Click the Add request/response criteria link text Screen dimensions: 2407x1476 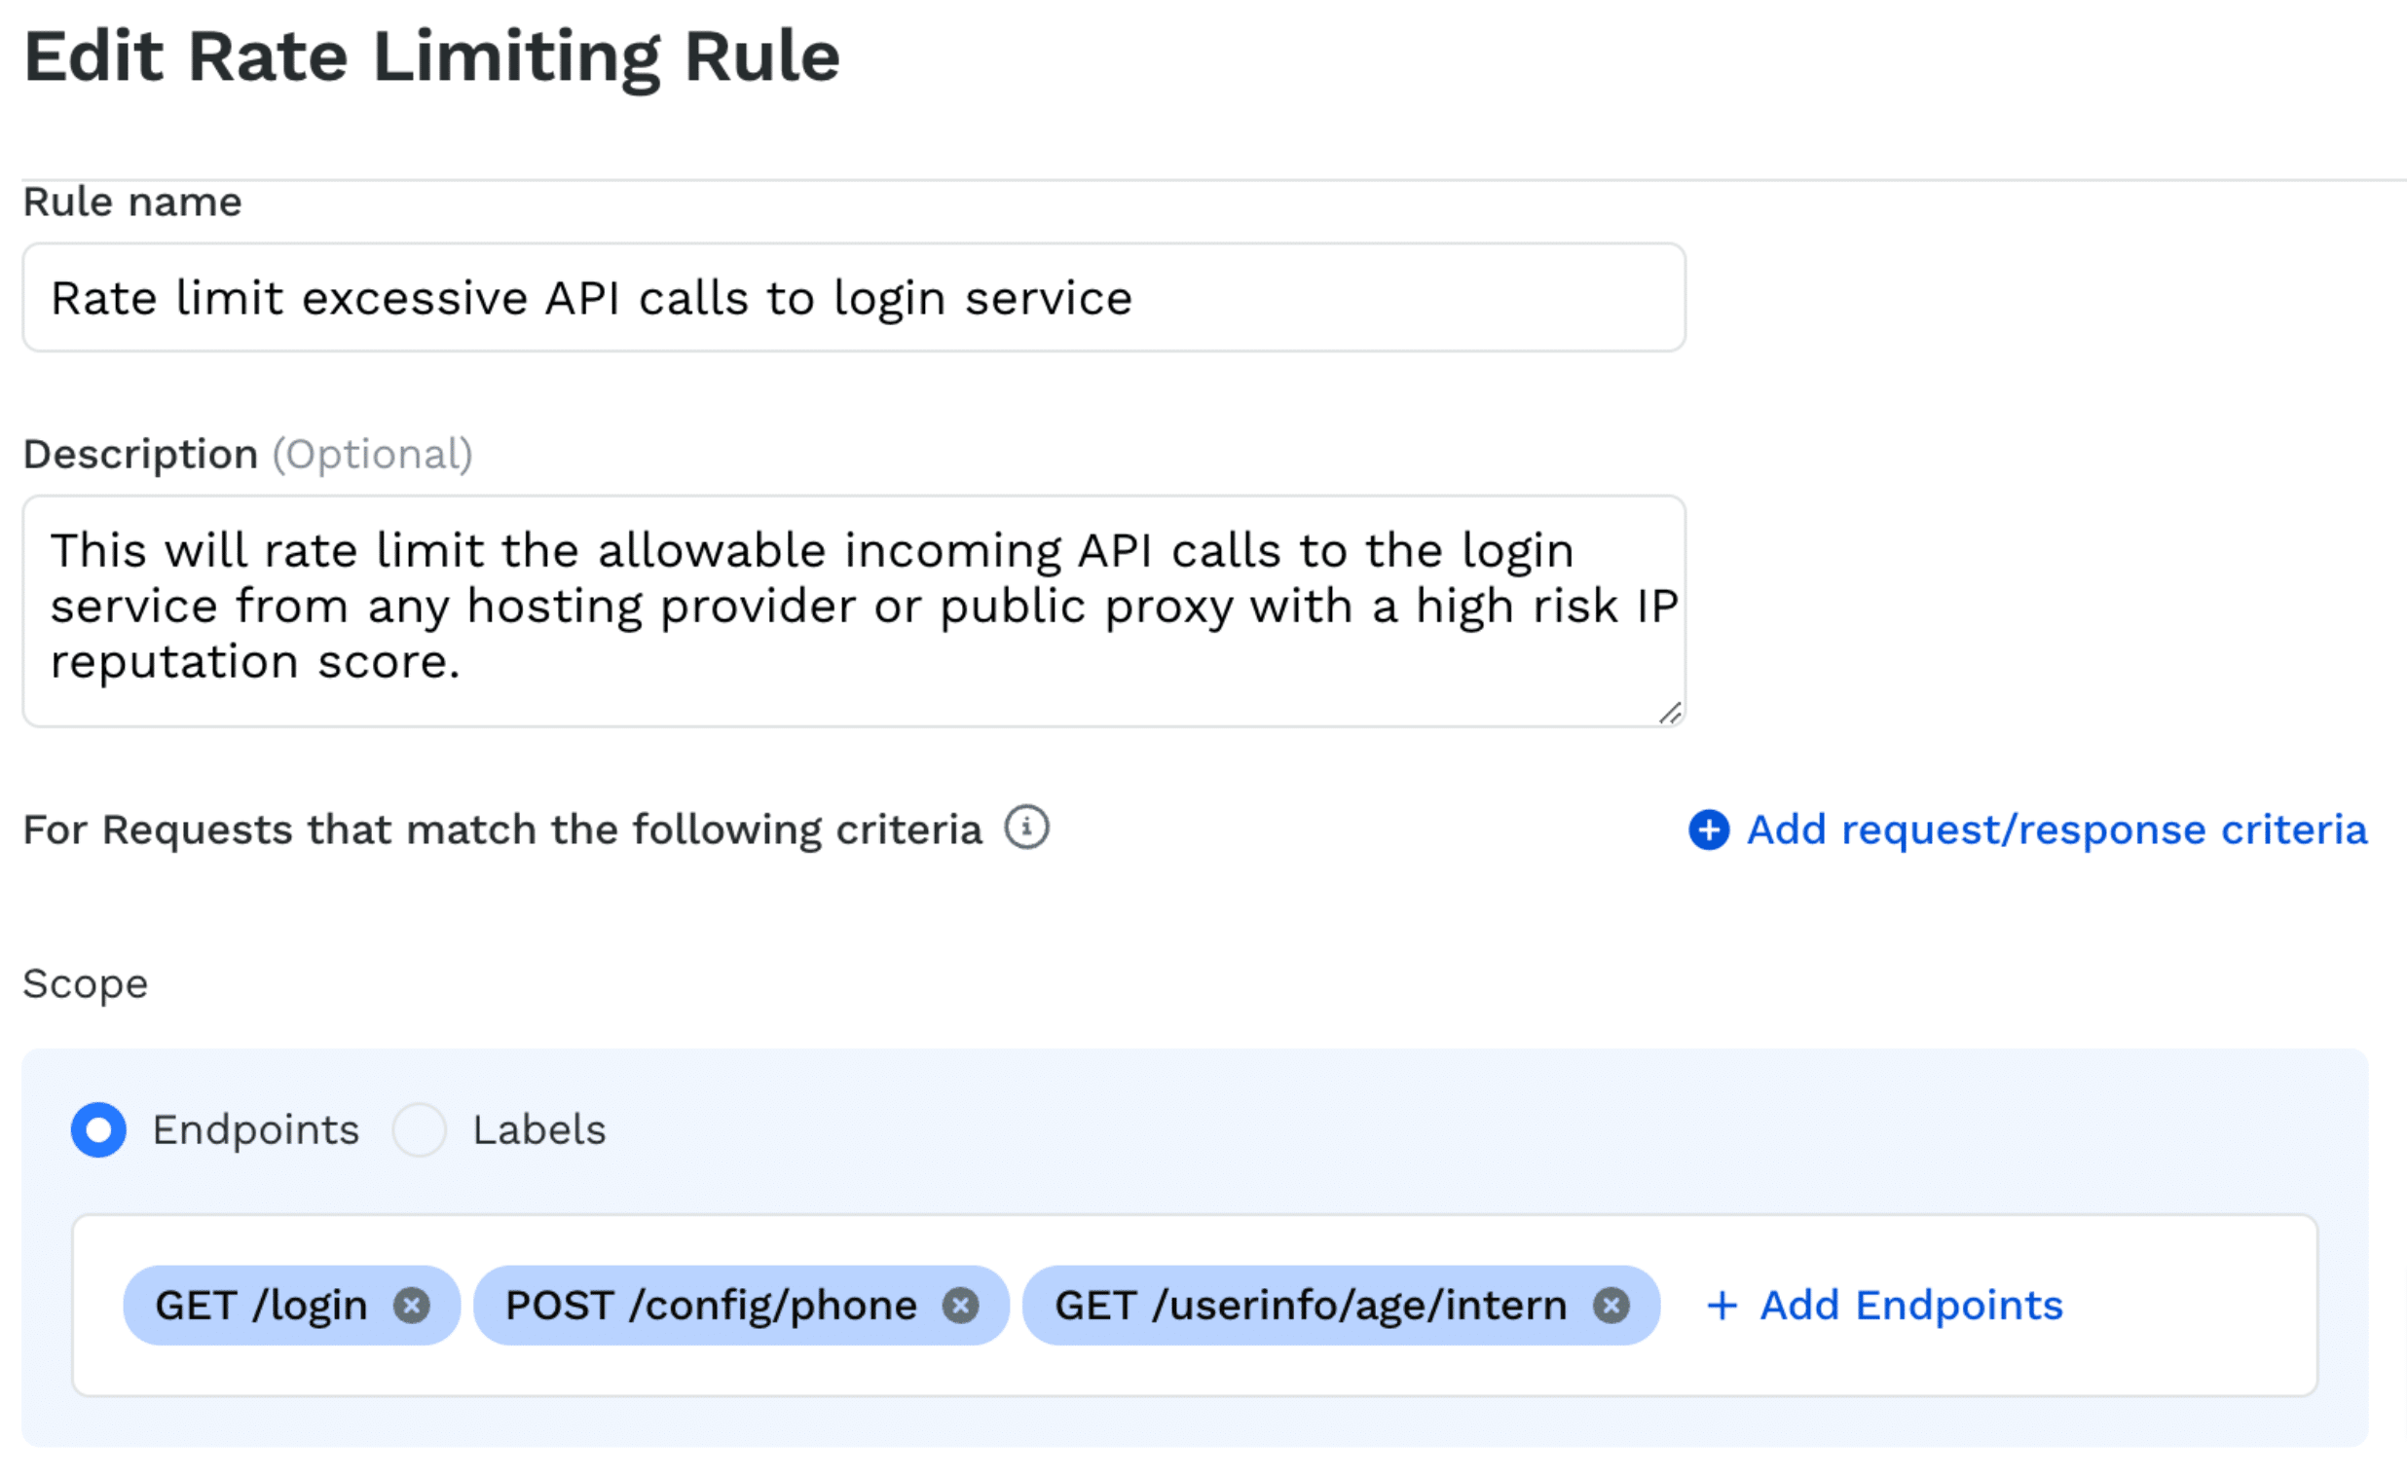[x=2056, y=830]
